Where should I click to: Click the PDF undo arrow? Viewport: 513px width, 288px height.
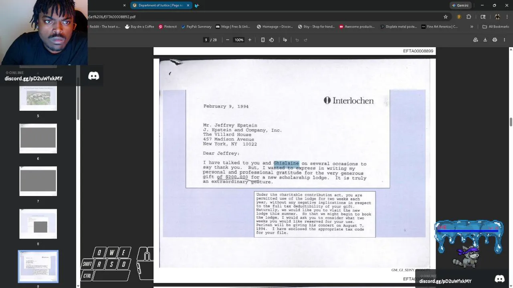click(297, 40)
